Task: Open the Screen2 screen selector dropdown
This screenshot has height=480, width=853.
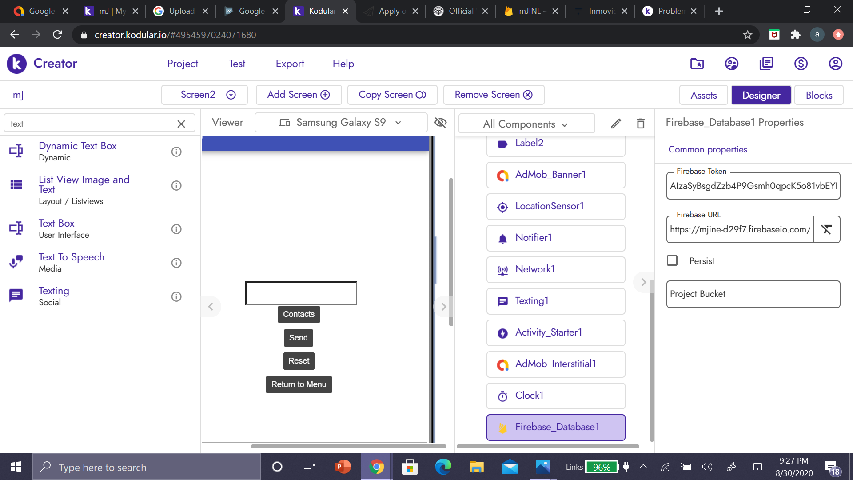Action: (x=204, y=95)
